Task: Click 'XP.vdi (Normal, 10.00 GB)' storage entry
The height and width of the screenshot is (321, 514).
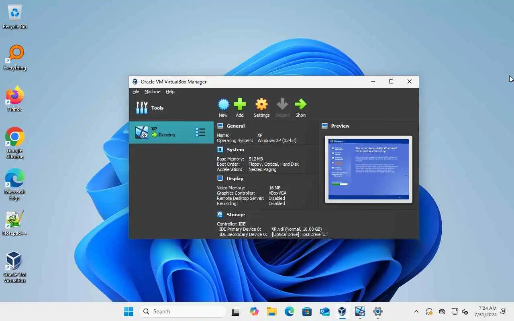Action: click(296, 230)
